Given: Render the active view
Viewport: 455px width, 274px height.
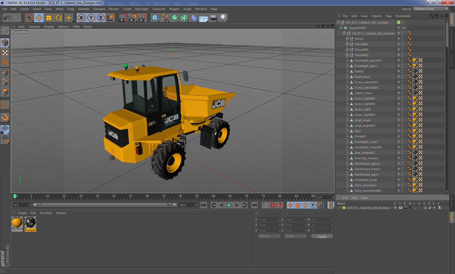Looking at the screenshot, I should pos(122,18).
